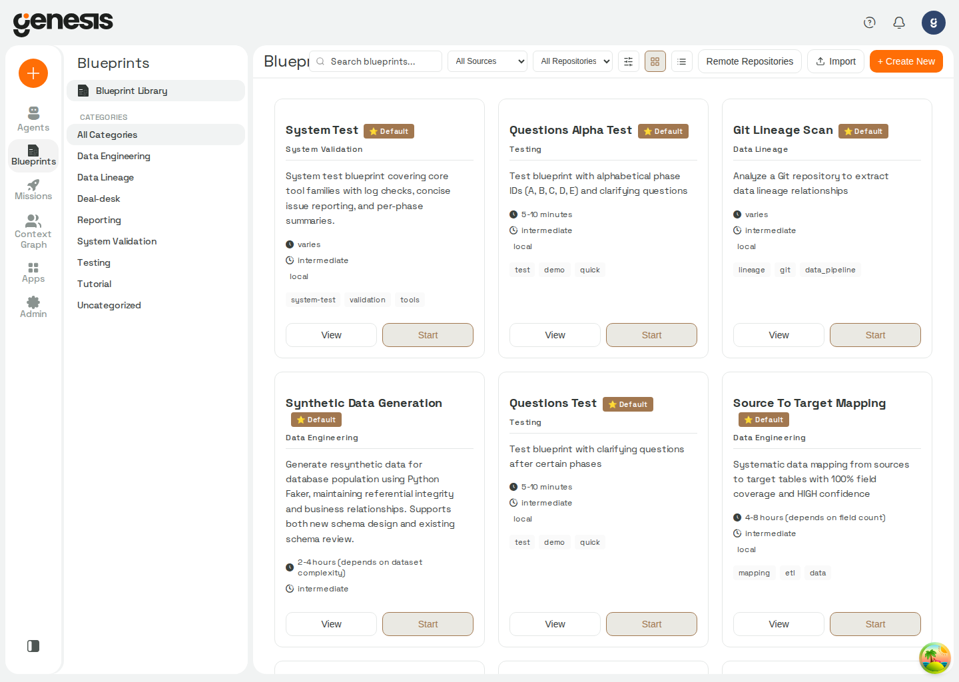
Task: Filter by System Validation category
Action: (156, 241)
